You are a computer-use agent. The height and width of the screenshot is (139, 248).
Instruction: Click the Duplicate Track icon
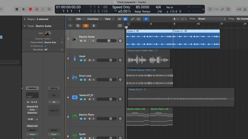(78, 25)
